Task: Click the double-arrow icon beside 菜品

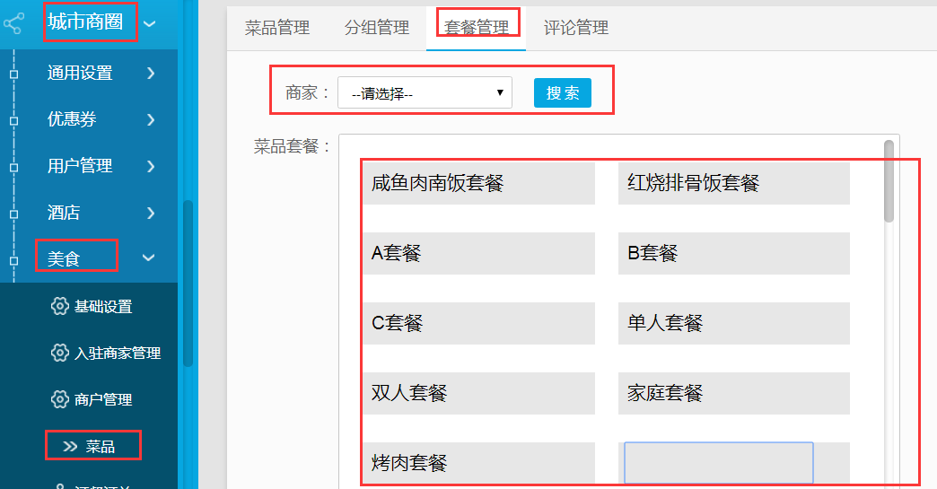Action: (70, 446)
